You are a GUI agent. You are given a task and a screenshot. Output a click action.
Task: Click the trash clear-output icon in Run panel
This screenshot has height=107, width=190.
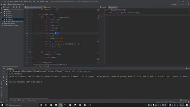pos(7,84)
